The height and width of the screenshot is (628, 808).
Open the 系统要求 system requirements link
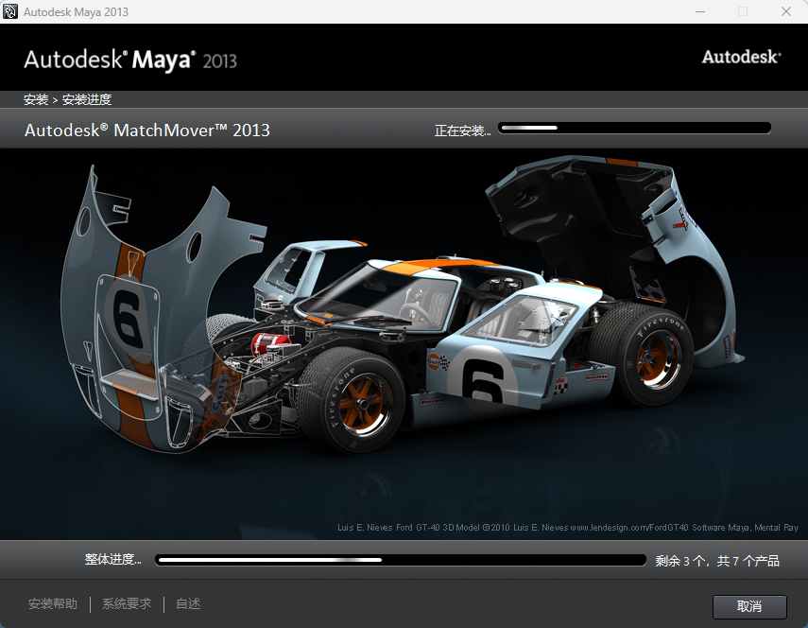pos(126,603)
